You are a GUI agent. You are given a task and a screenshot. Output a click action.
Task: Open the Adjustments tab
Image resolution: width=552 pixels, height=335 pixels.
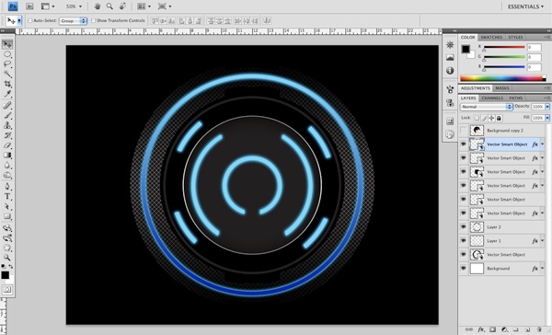476,88
